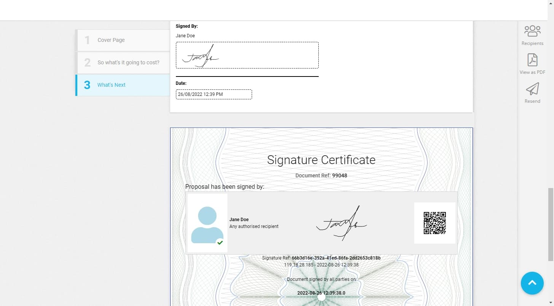This screenshot has width=554, height=306.
Task: Click the green verified checkmark on the avatar
Action: coord(220,242)
